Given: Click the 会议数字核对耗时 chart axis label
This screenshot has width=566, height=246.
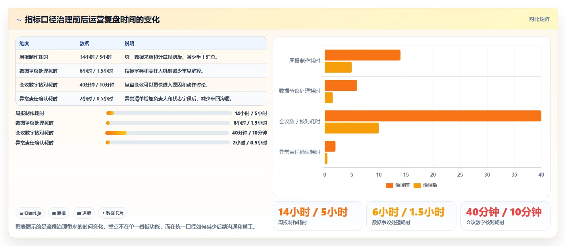Looking at the screenshot, I should coord(300,121).
